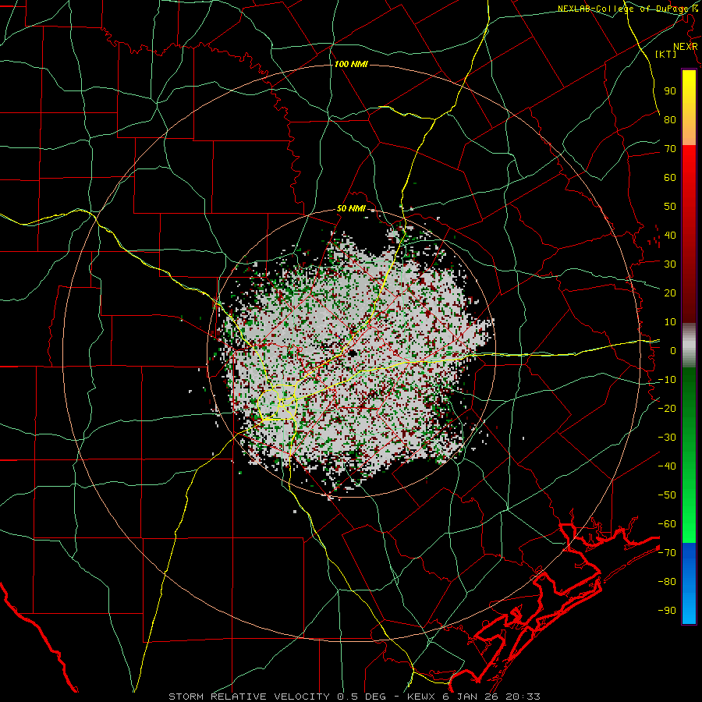Image resolution: width=702 pixels, height=702 pixels.
Task: Click the -10 value on the velocity scale
Action: pyautogui.click(x=667, y=380)
